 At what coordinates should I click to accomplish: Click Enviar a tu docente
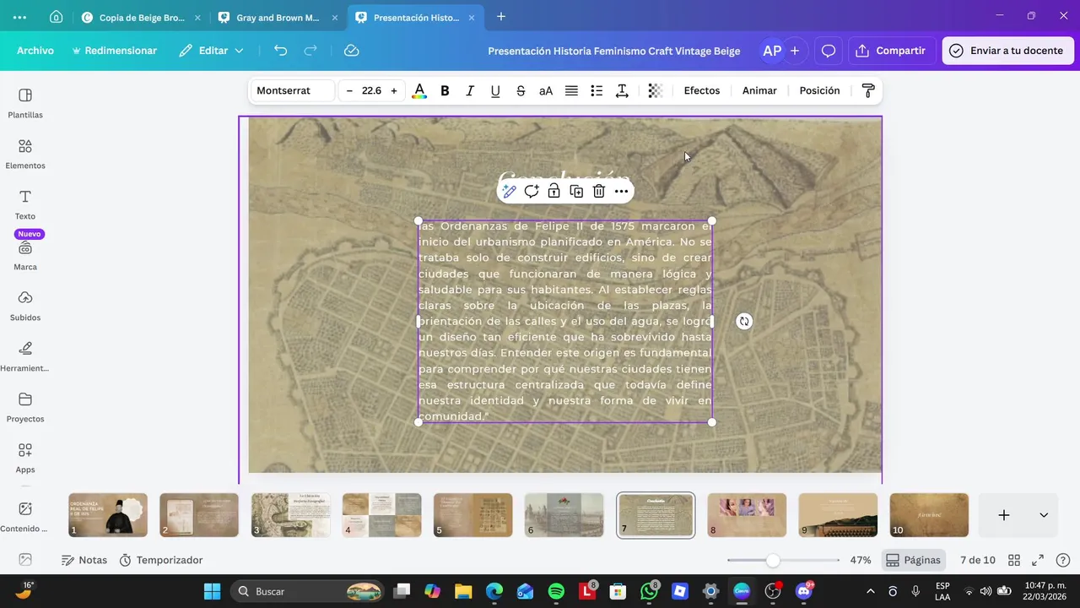click(1007, 51)
